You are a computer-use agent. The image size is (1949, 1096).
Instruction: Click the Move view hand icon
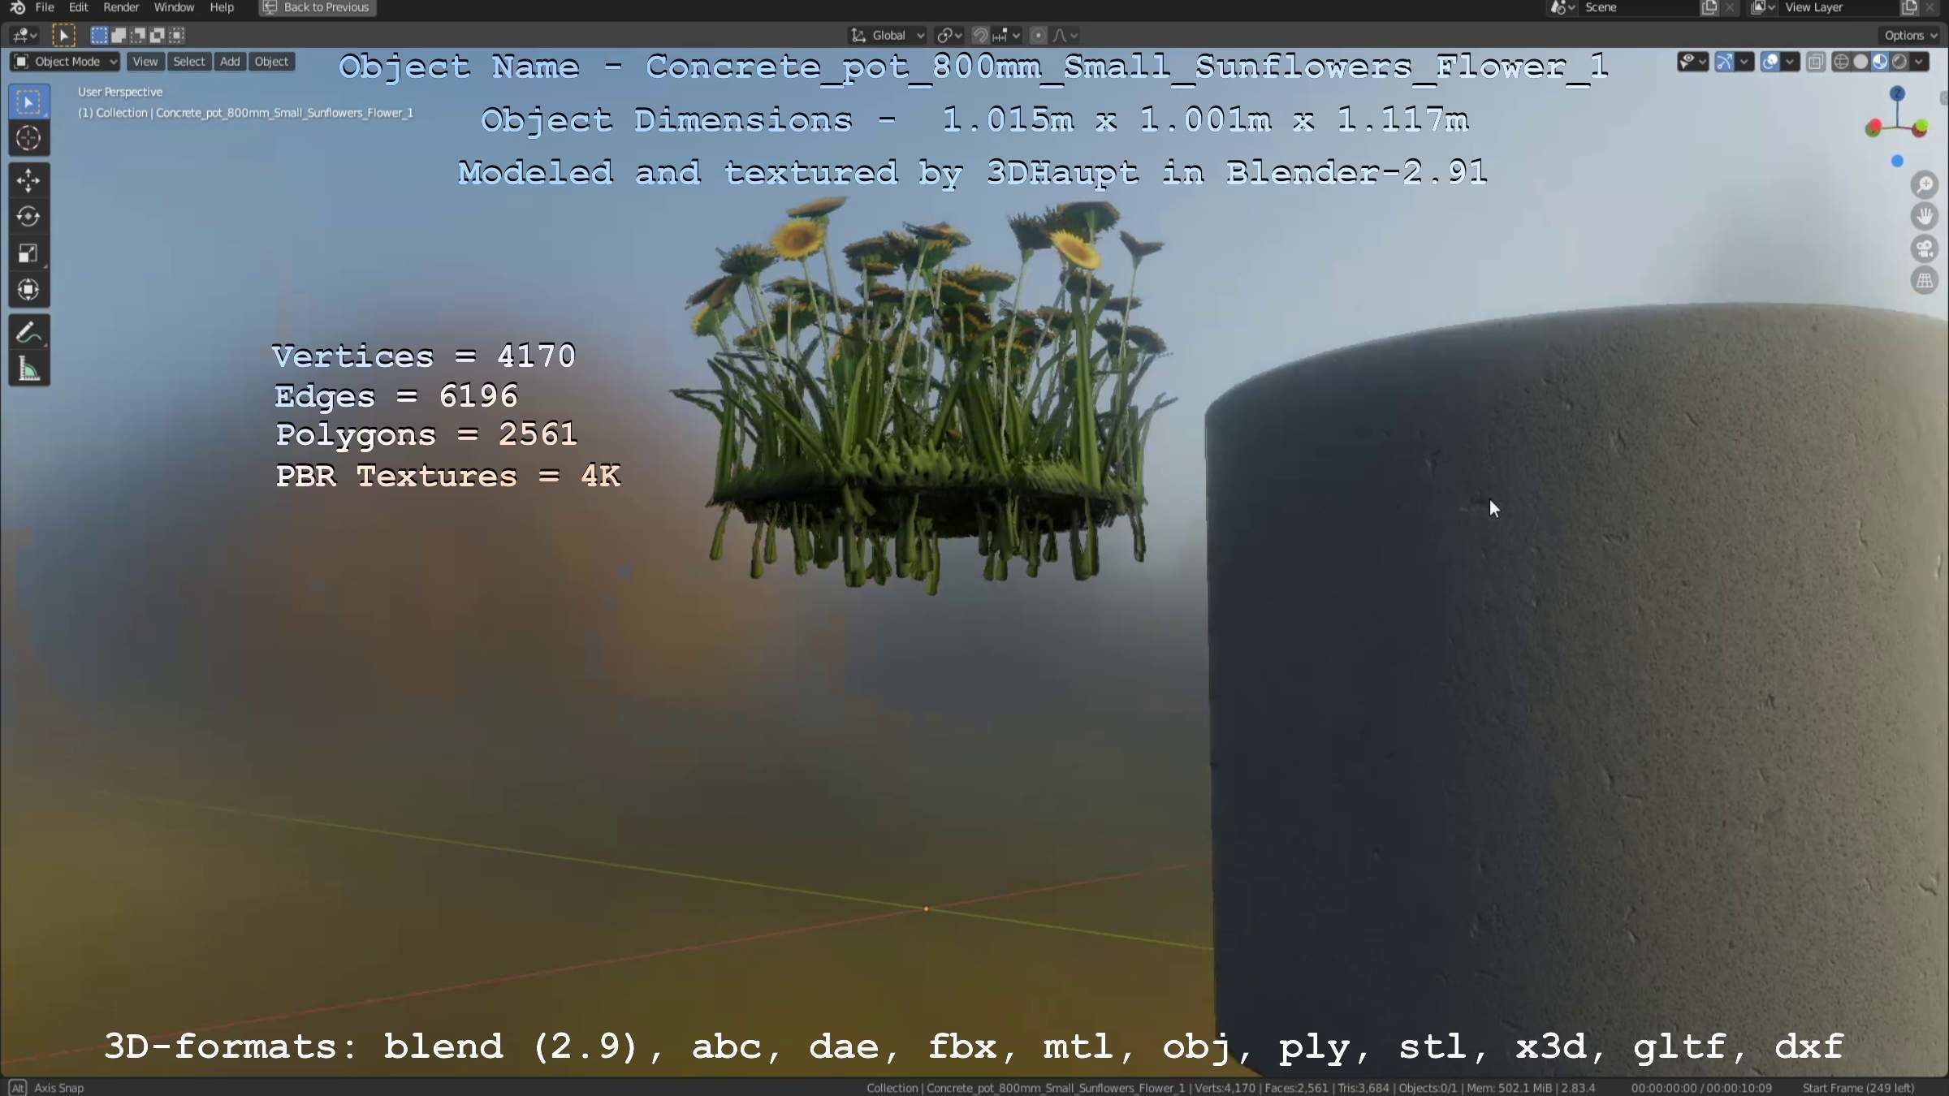[x=1925, y=217]
